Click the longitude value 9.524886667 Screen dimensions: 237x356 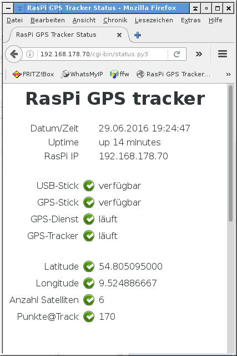tap(128, 283)
